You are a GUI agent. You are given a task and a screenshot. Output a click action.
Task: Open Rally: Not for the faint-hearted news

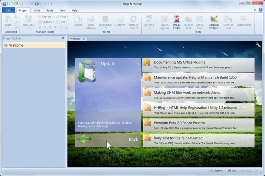pyautogui.click(x=199, y=140)
